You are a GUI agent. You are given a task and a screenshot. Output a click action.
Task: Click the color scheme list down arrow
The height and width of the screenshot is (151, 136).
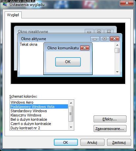[71, 127]
